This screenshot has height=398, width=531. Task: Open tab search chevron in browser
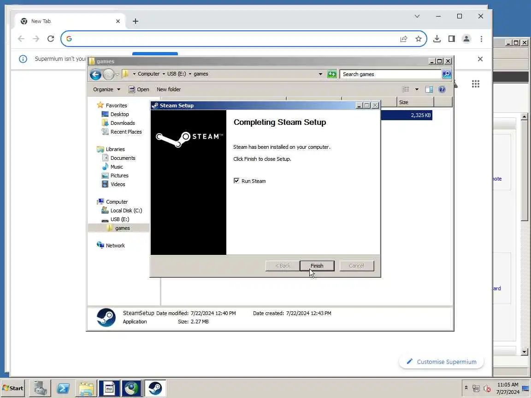point(417,16)
